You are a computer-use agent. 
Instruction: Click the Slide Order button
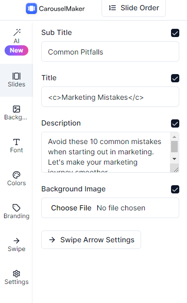pos(133,8)
